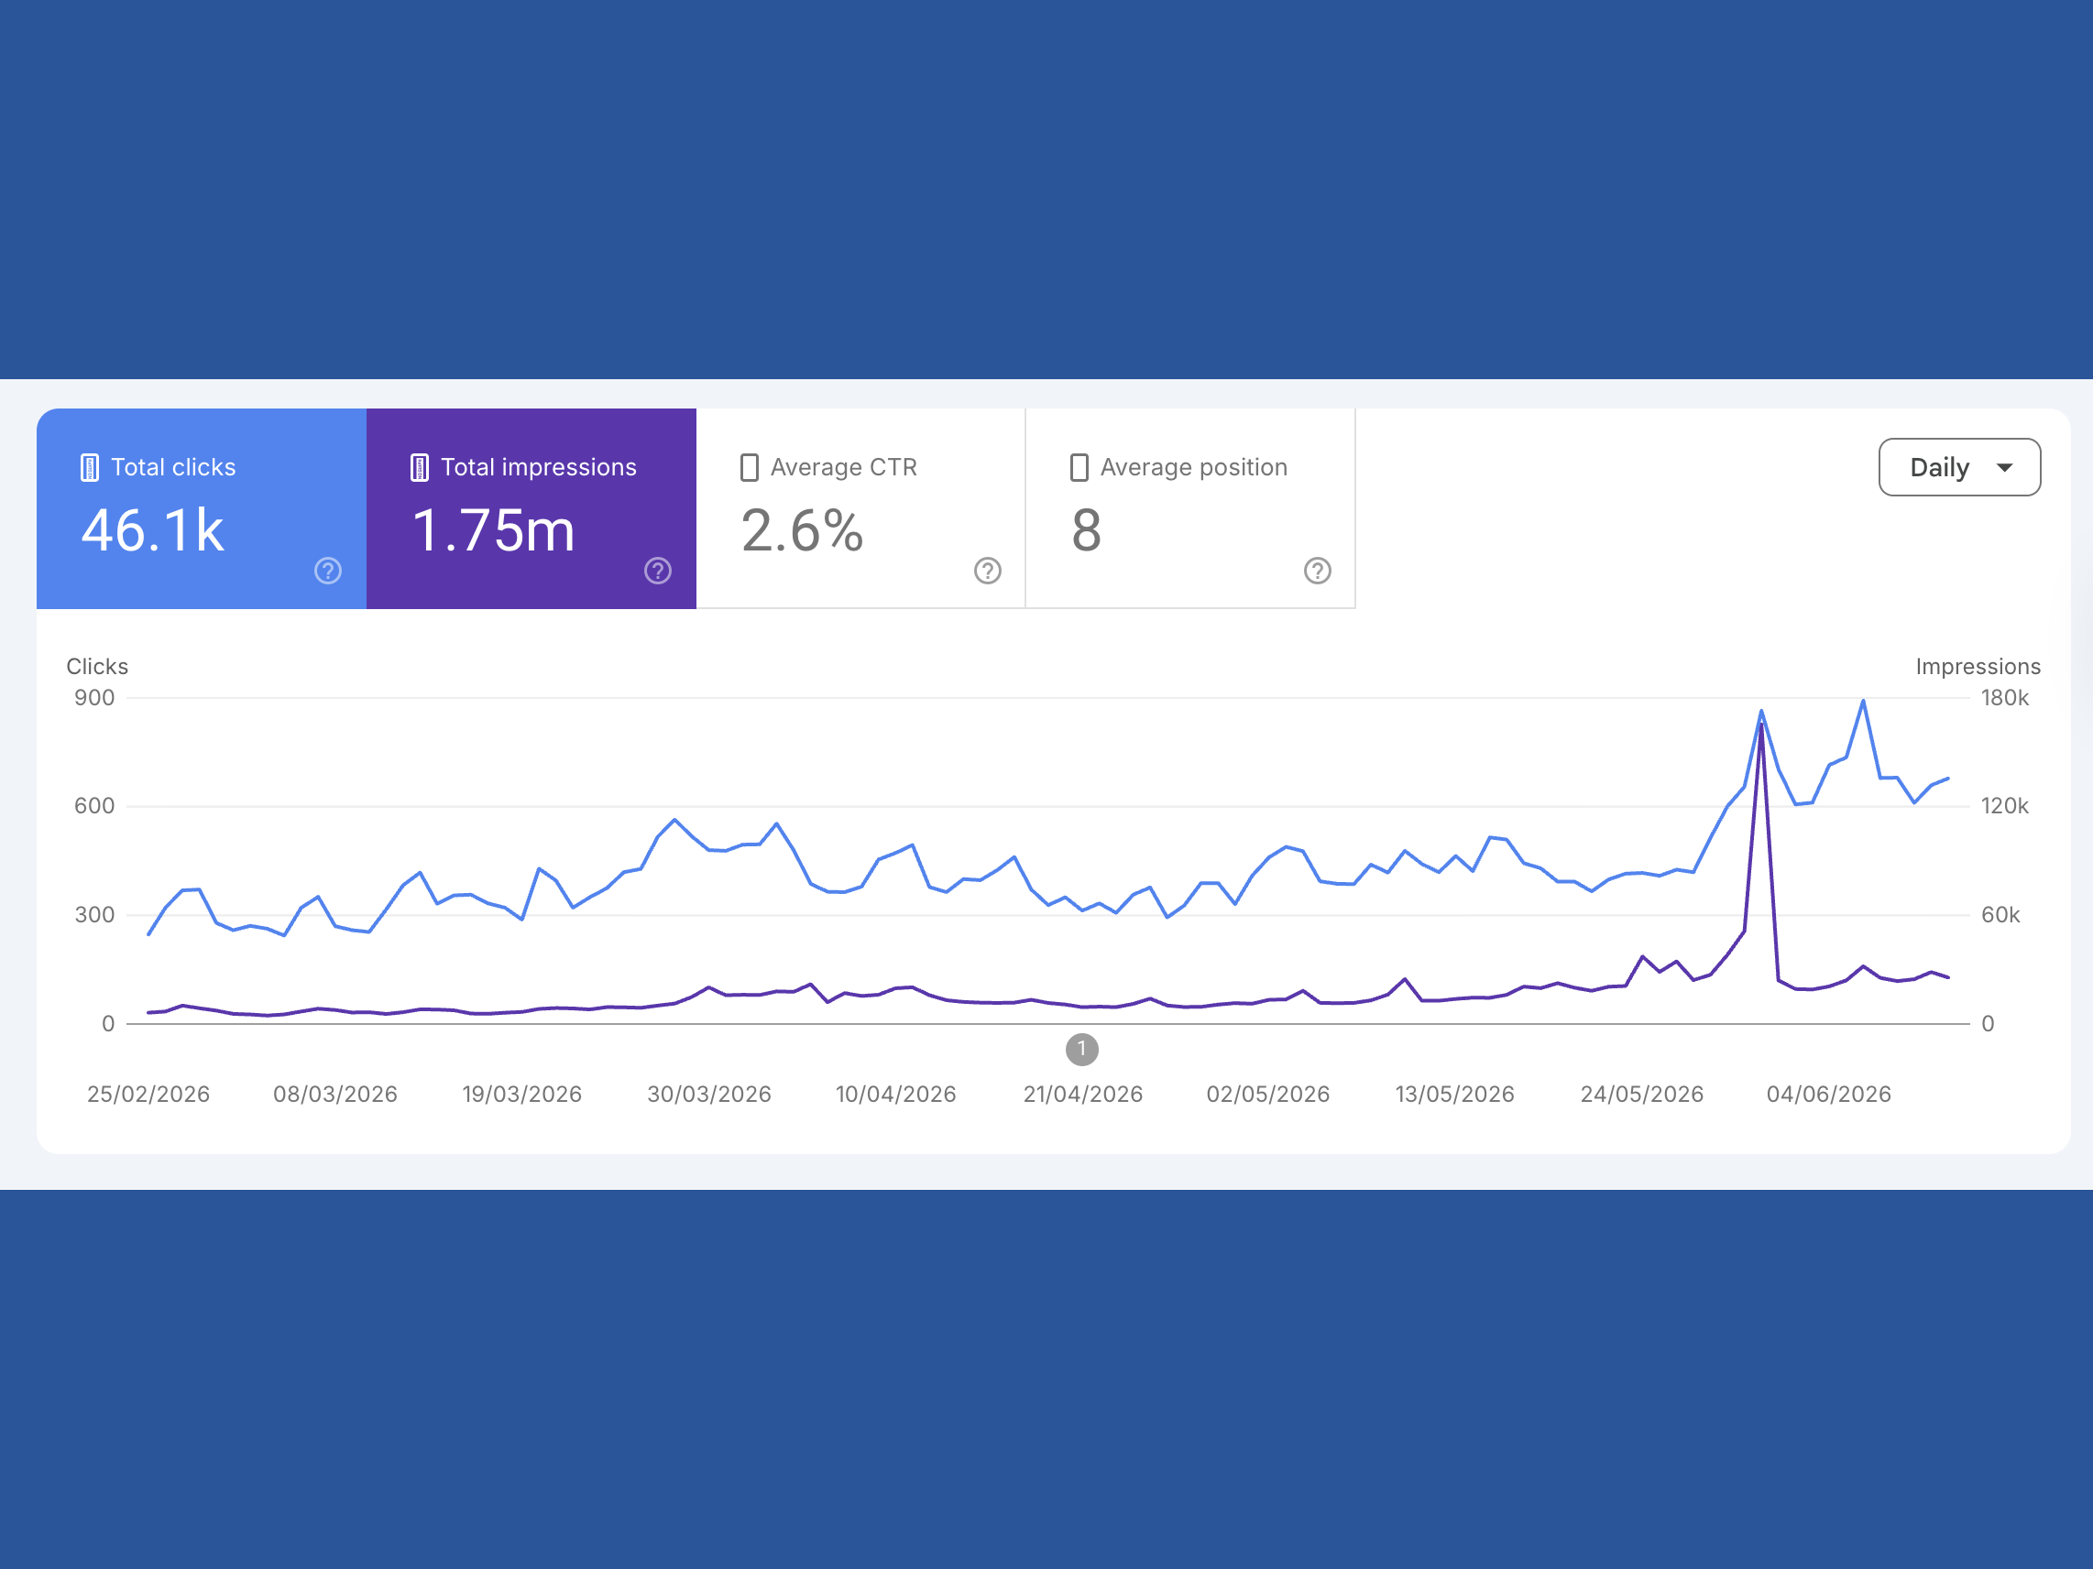The image size is (2093, 1569).
Task: Open help icon on Average CTR card
Action: tap(988, 571)
